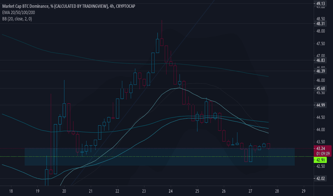Image resolution: width=333 pixels, height=196 pixels.
Task: Click the green 42.91 price label
Action: pyautogui.click(x=320, y=160)
